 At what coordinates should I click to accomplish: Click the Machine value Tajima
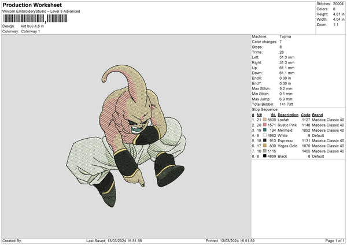[285, 36]
